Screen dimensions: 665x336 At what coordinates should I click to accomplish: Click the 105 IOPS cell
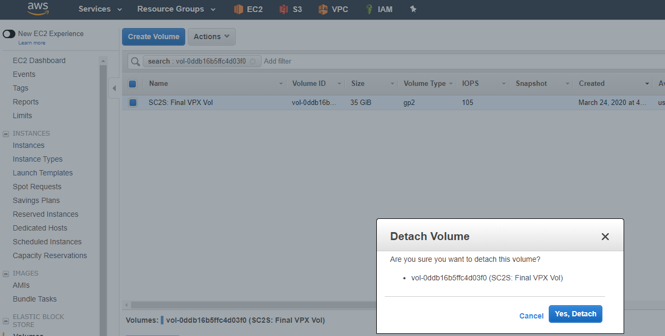[x=468, y=103]
